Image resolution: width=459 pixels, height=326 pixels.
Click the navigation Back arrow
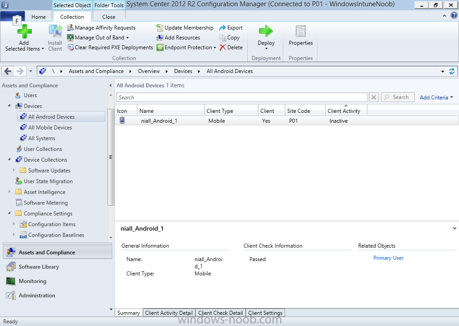[8, 71]
